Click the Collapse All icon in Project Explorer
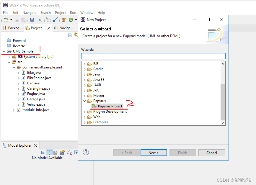This screenshot has width=256, height=185. coord(70,35)
